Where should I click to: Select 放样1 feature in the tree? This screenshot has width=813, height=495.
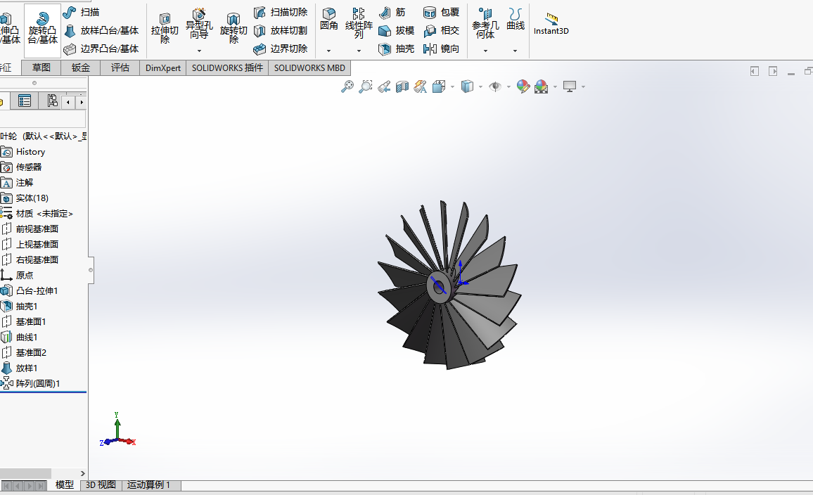point(20,368)
